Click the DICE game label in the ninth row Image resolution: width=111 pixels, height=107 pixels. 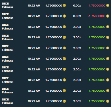[5, 89]
